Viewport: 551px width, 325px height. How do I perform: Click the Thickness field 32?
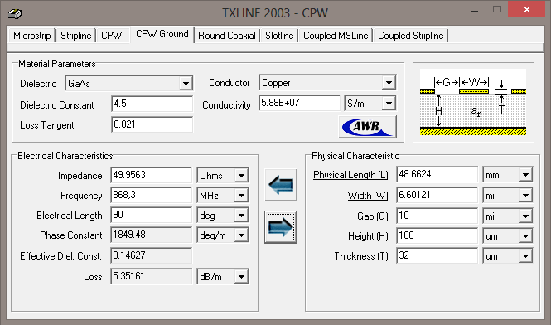[437, 255]
